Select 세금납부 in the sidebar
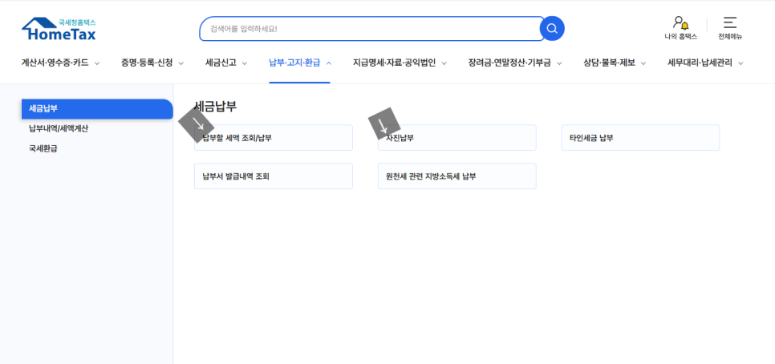Image resolution: width=775 pixels, height=364 pixels. (96, 109)
